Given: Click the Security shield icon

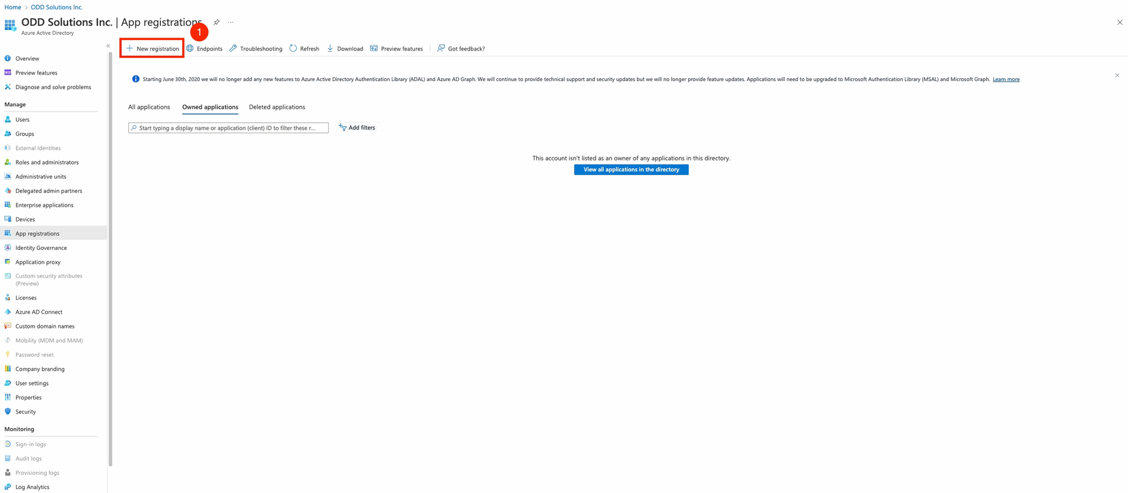Looking at the screenshot, I should (8, 411).
